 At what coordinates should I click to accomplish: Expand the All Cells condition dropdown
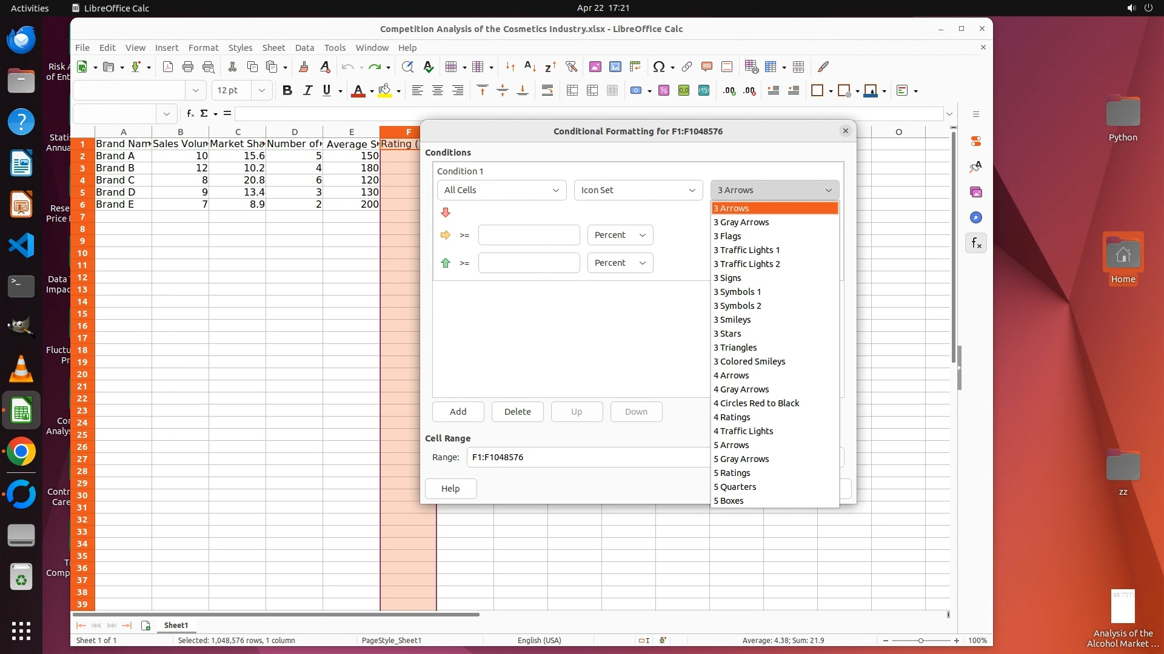pyautogui.click(x=501, y=190)
